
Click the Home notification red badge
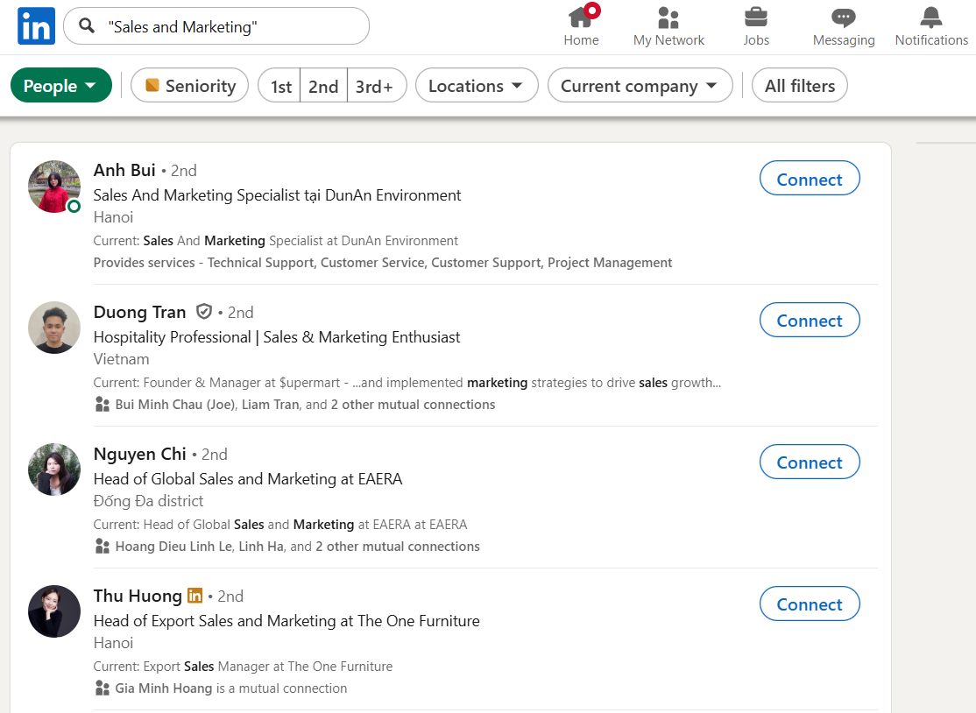point(592,10)
